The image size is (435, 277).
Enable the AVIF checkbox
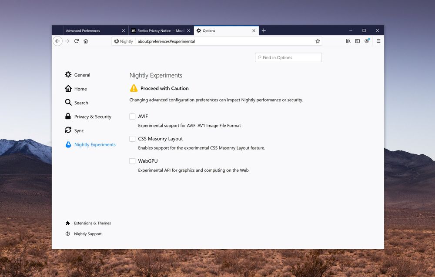pos(132,117)
